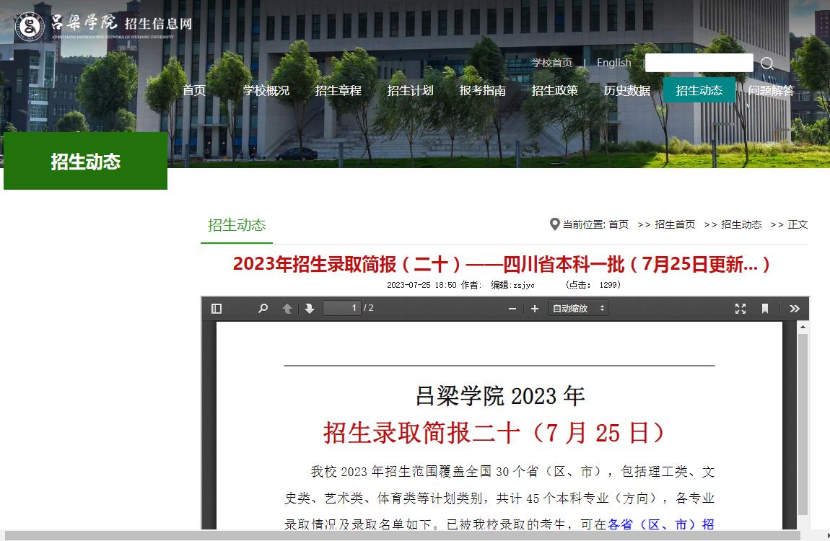
Task: Click the location pin icon in breadcrumb
Action: 555,224
